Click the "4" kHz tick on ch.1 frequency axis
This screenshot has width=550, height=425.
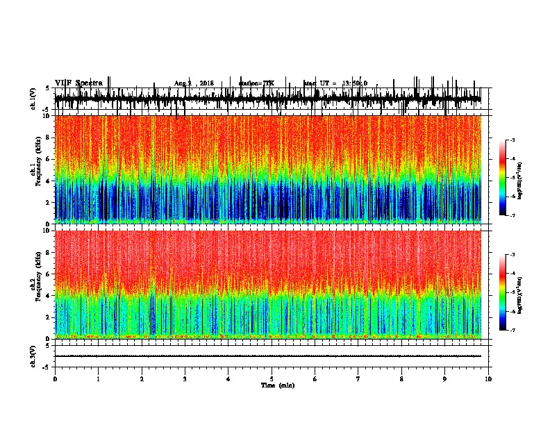click(x=48, y=181)
